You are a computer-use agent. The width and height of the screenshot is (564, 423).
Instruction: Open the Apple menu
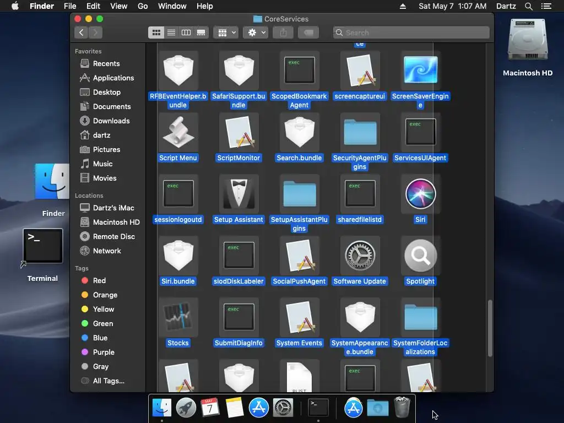coord(15,6)
